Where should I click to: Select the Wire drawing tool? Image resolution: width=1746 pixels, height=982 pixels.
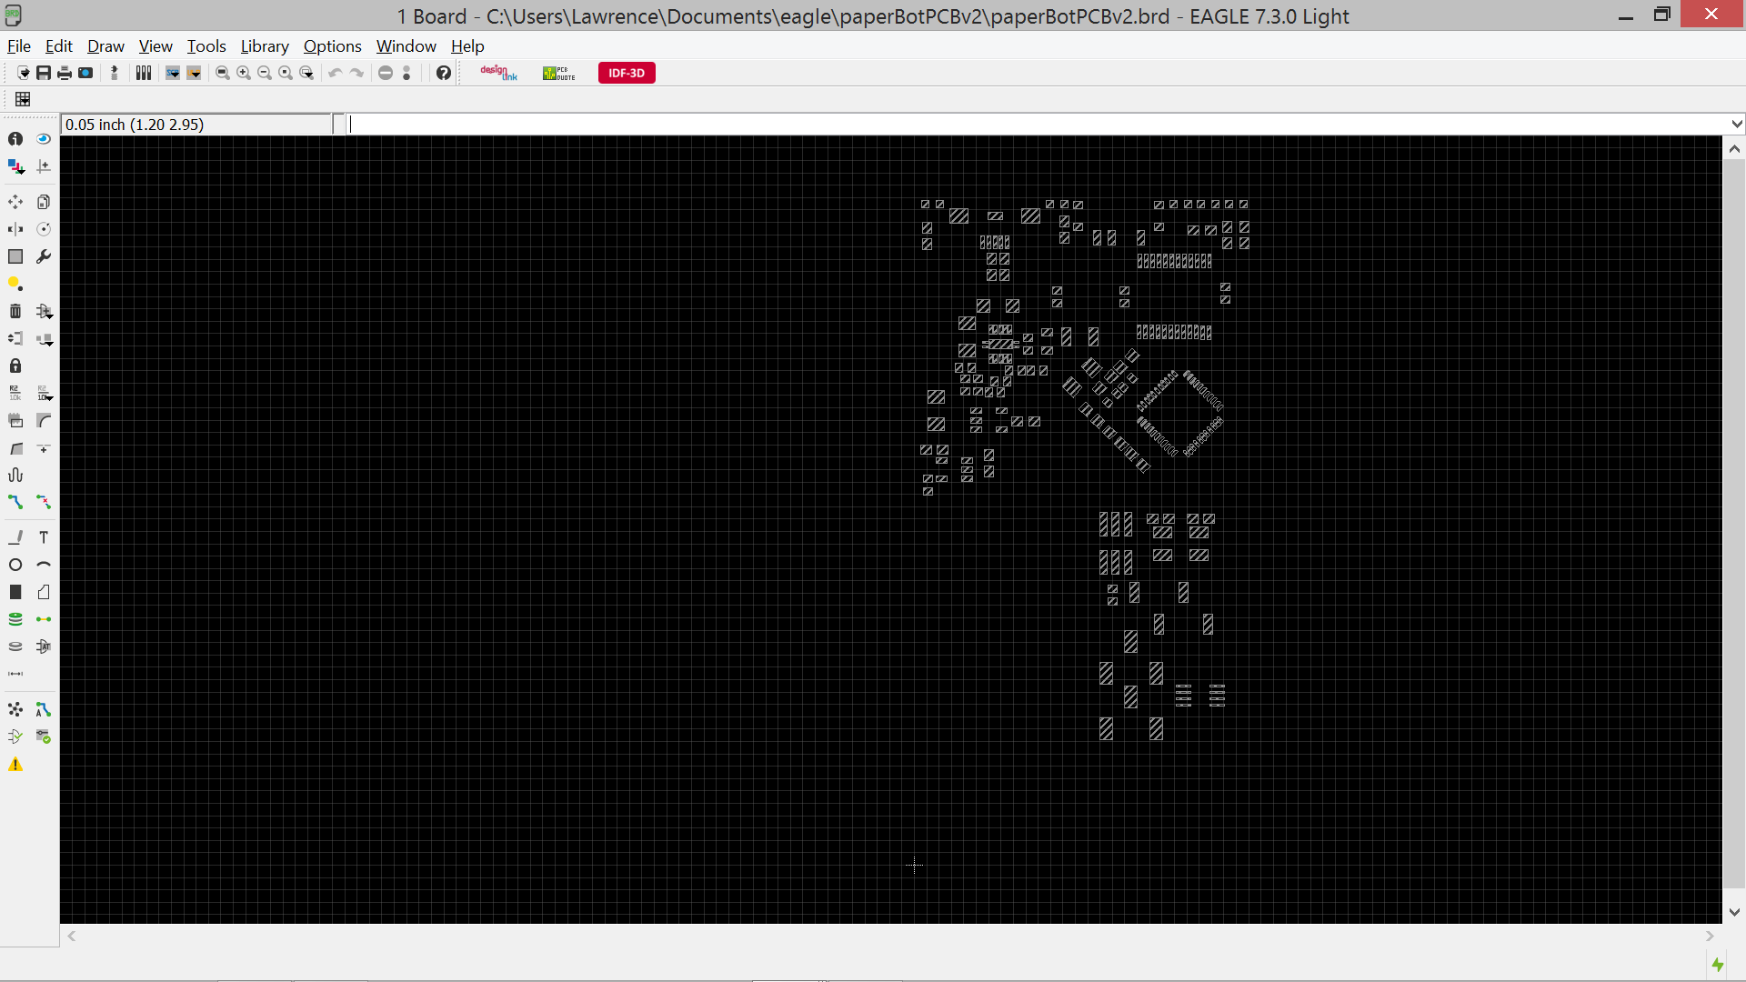click(15, 537)
